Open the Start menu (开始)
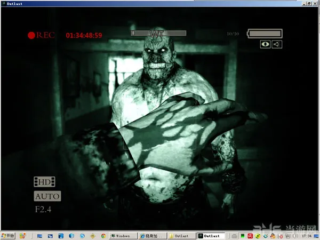 [x=8, y=236]
